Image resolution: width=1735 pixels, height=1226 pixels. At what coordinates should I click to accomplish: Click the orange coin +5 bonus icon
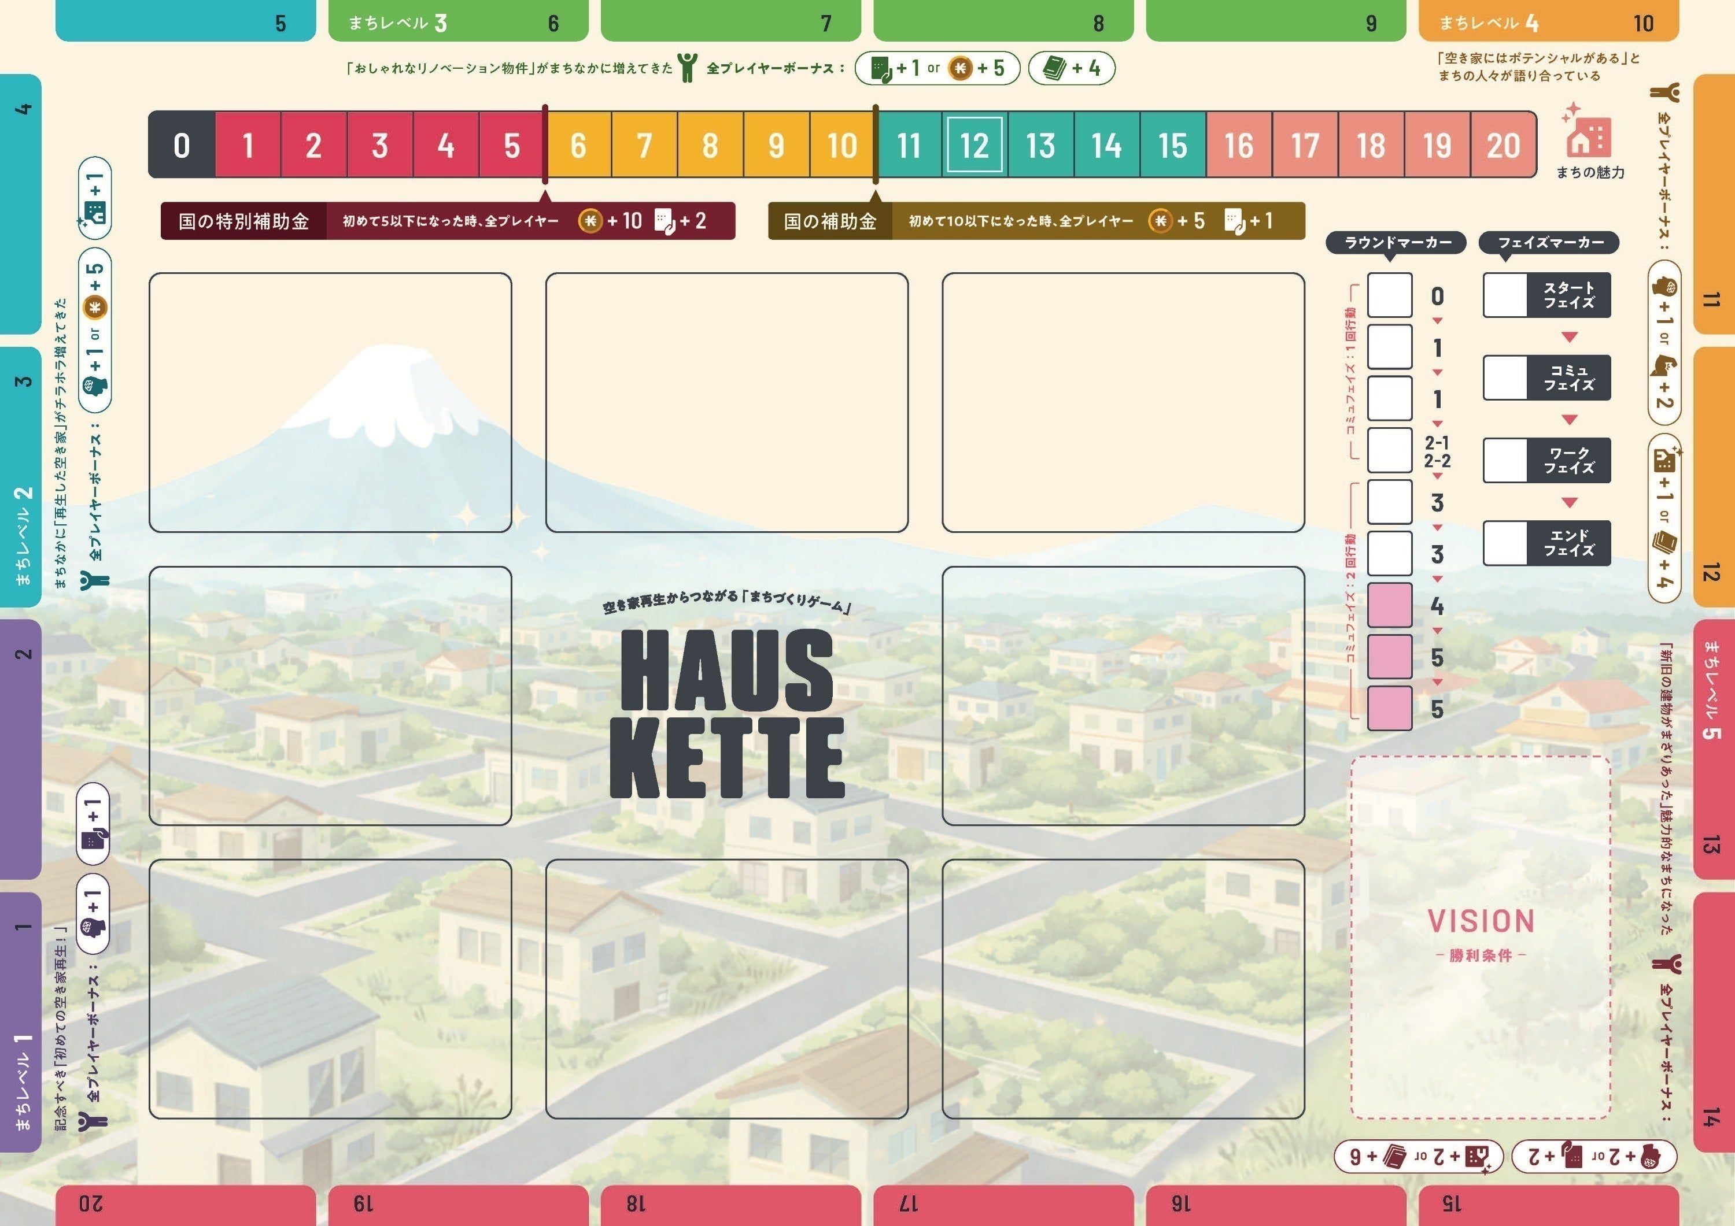point(959,69)
